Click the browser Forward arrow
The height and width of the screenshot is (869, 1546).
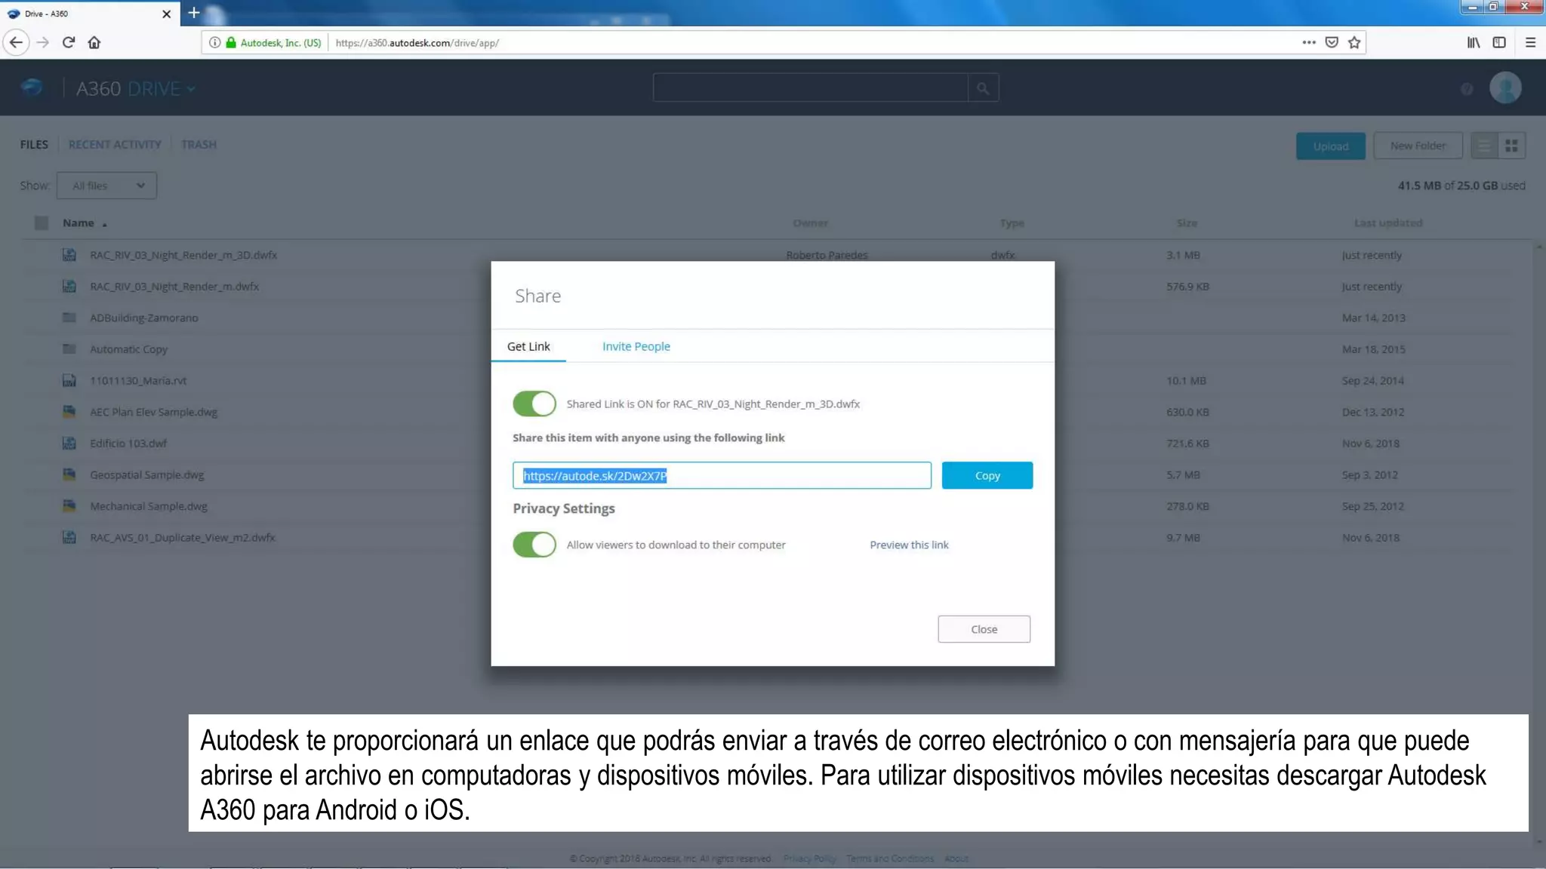tap(43, 42)
